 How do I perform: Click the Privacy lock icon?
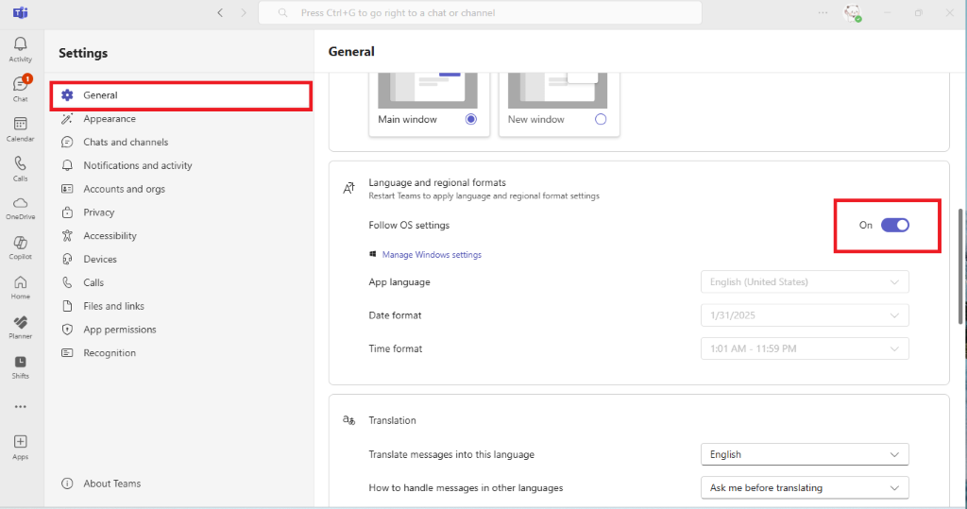[67, 212]
